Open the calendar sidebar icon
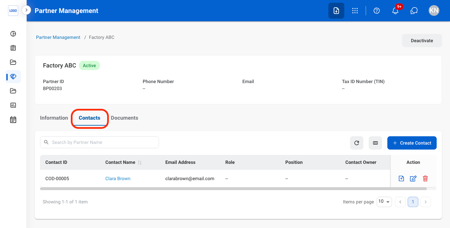The width and height of the screenshot is (450, 228). pos(13,120)
